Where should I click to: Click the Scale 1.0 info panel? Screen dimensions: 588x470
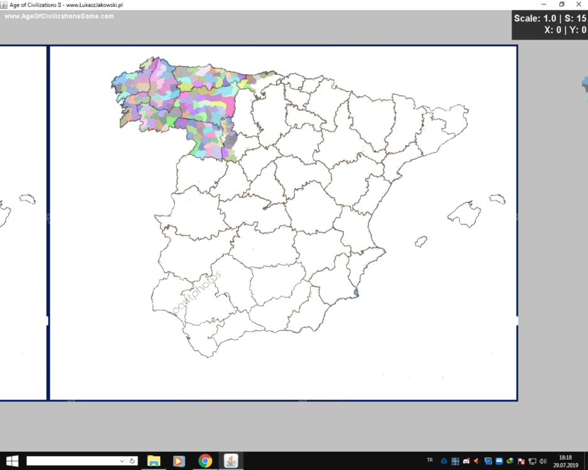[x=550, y=24]
